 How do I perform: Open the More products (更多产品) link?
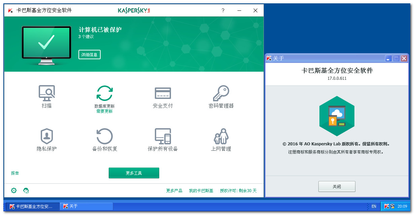(x=174, y=191)
